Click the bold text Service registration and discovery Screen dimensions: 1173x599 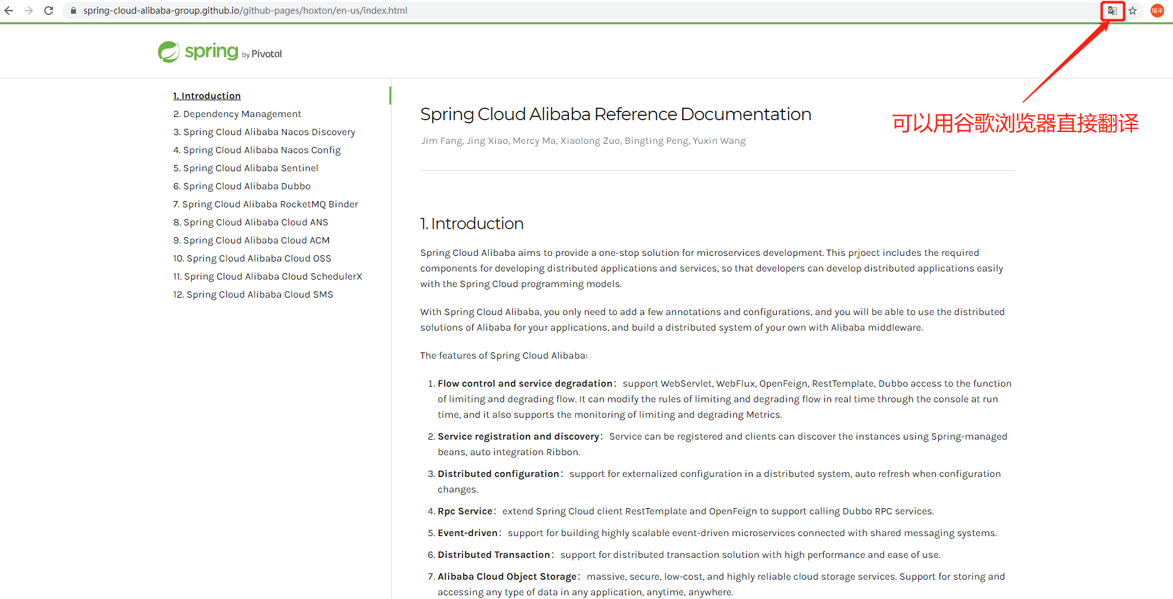click(518, 436)
